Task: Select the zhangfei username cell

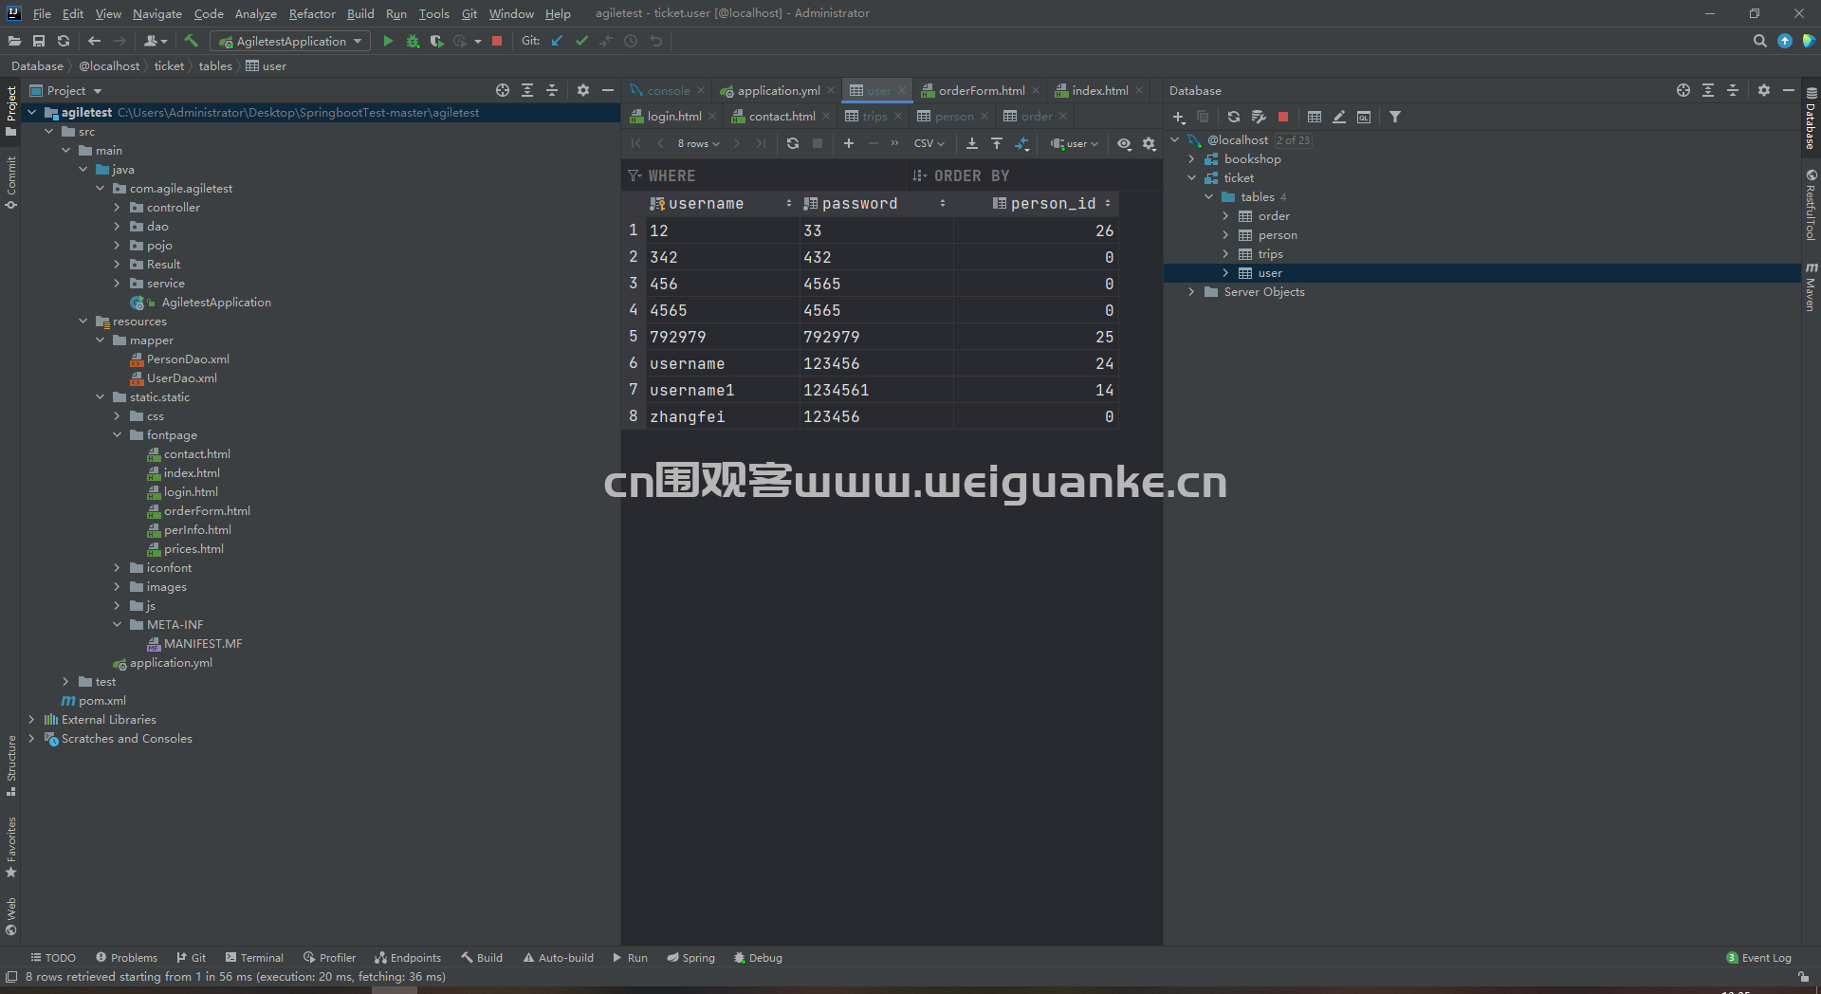Action: tap(723, 416)
